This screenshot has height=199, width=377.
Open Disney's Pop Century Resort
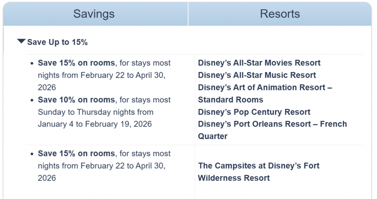click(254, 112)
